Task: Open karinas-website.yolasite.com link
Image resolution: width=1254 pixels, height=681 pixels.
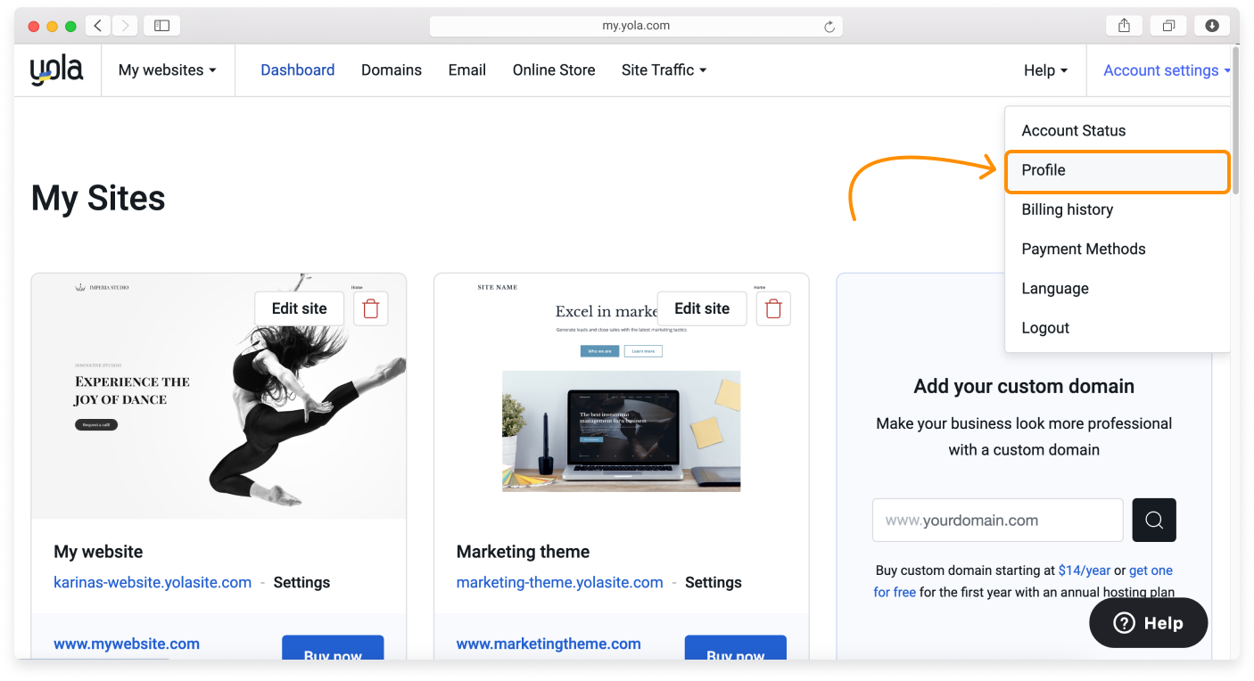Action: (x=153, y=582)
